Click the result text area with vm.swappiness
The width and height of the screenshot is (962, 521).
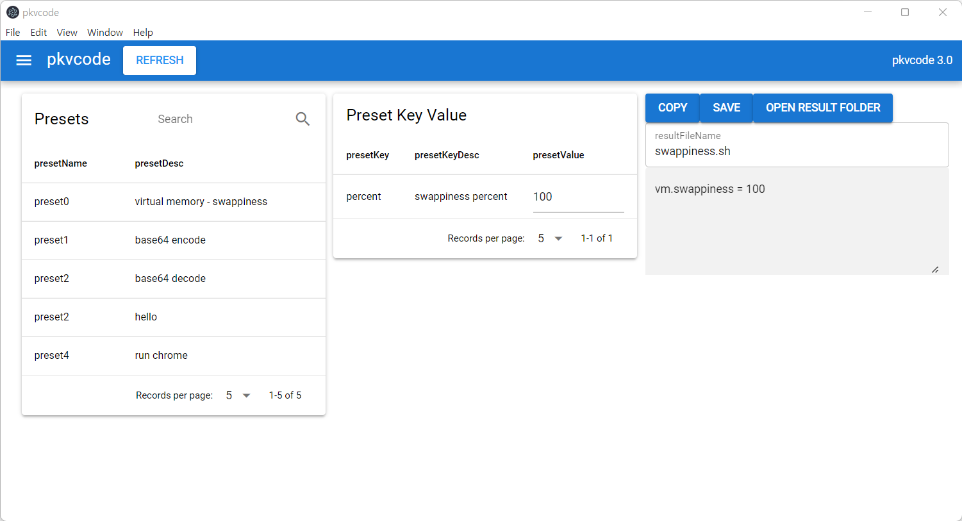tap(797, 222)
